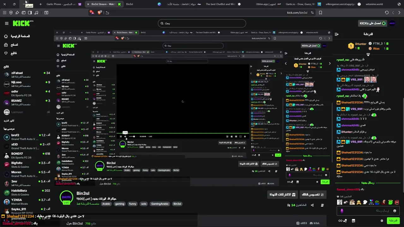Open chat settings gear icon

(382, 221)
